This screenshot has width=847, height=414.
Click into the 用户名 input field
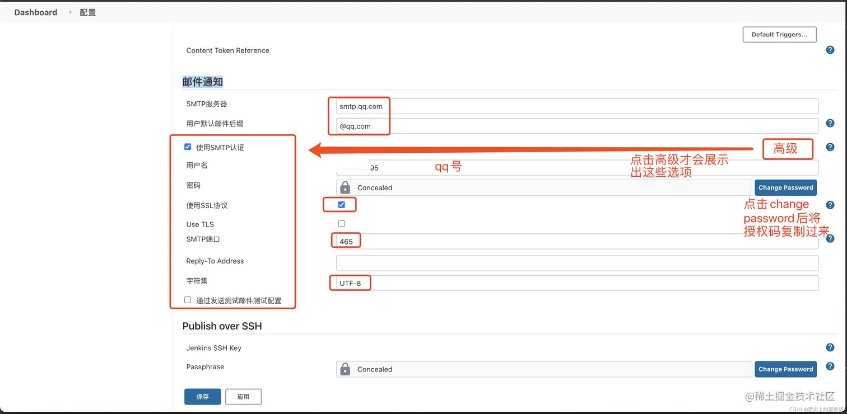577,167
